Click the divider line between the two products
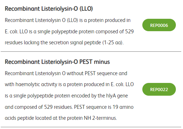The width and height of the screenshot is (183, 129). (91, 51)
